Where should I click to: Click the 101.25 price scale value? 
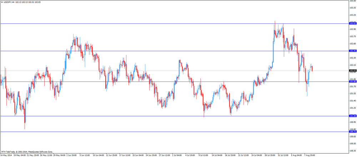click(x=353, y=108)
